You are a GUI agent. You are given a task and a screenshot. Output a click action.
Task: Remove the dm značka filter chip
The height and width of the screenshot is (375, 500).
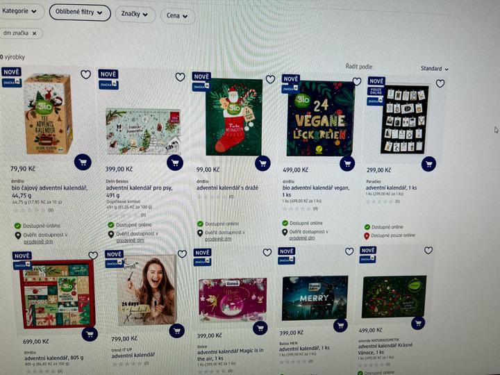[x=35, y=33]
